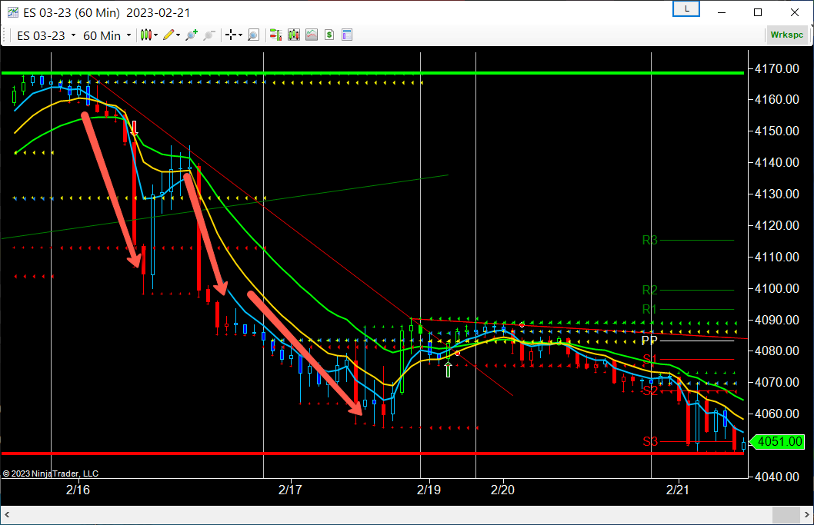Select the green horizontal line at 4170

372,73
